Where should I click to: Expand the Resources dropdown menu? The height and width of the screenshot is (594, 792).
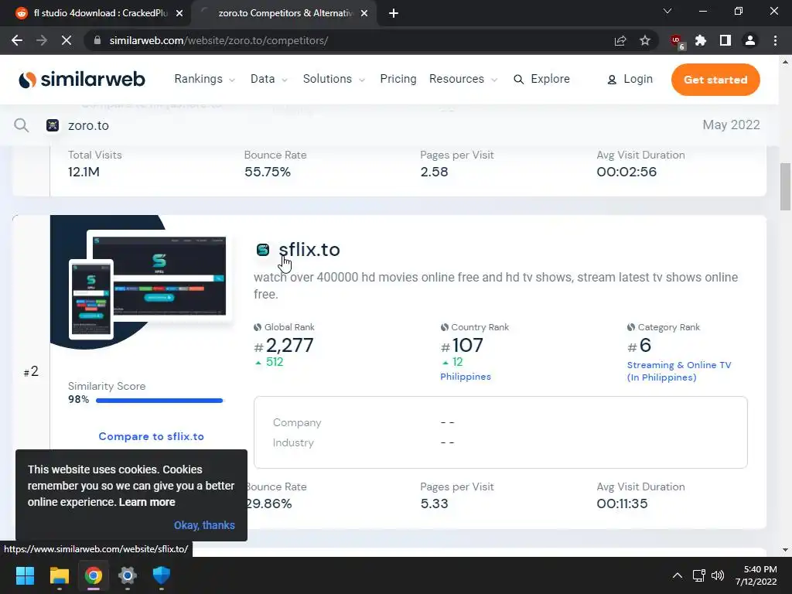463,79
